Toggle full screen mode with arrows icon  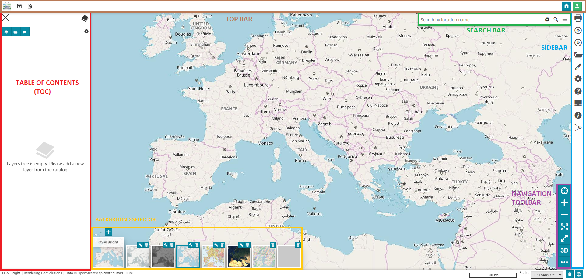[x=564, y=239]
